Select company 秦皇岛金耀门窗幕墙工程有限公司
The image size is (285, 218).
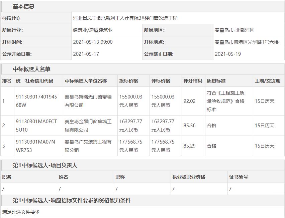pos(88,126)
